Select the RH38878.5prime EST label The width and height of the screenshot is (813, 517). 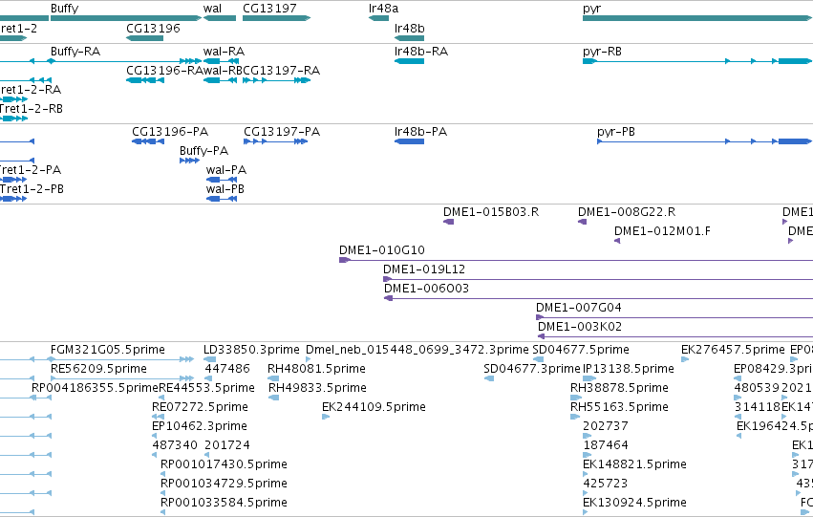(x=620, y=388)
